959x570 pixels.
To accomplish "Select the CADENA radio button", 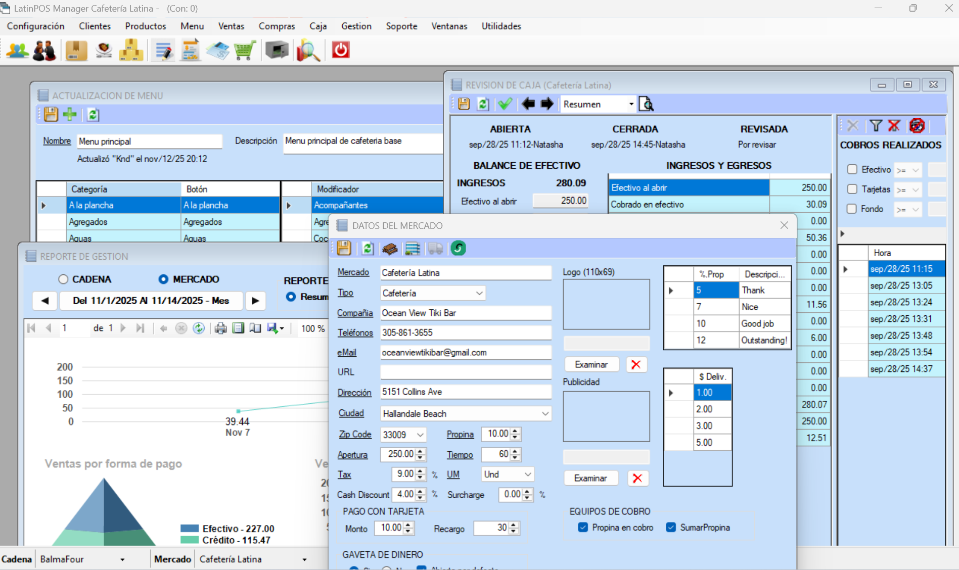I will tap(63, 278).
